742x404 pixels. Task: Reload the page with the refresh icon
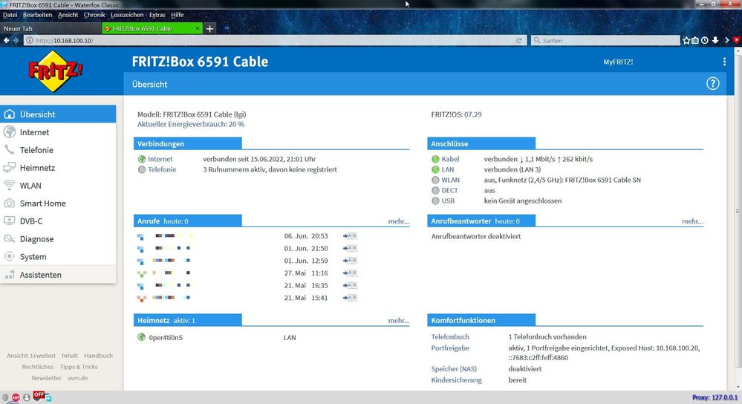coord(519,41)
